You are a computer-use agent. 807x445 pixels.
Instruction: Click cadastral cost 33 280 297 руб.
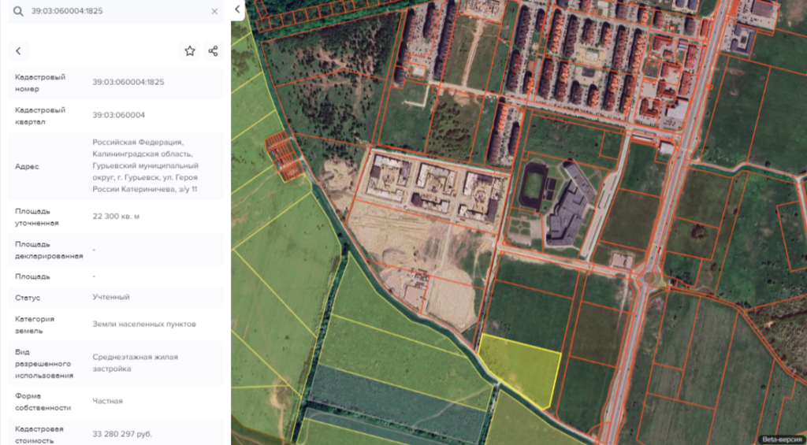point(122,435)
